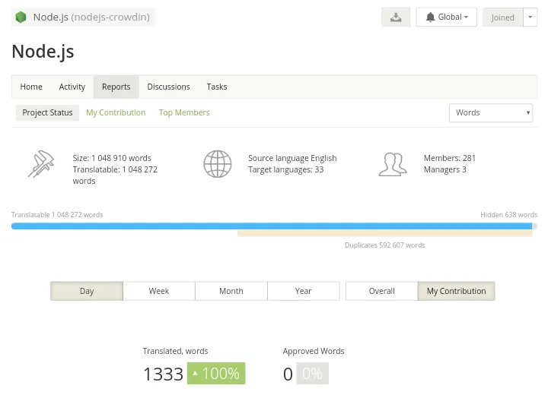Click the label 'Hidden 638 words'
The width and height of the screenshot is (548, 395).
509,215
